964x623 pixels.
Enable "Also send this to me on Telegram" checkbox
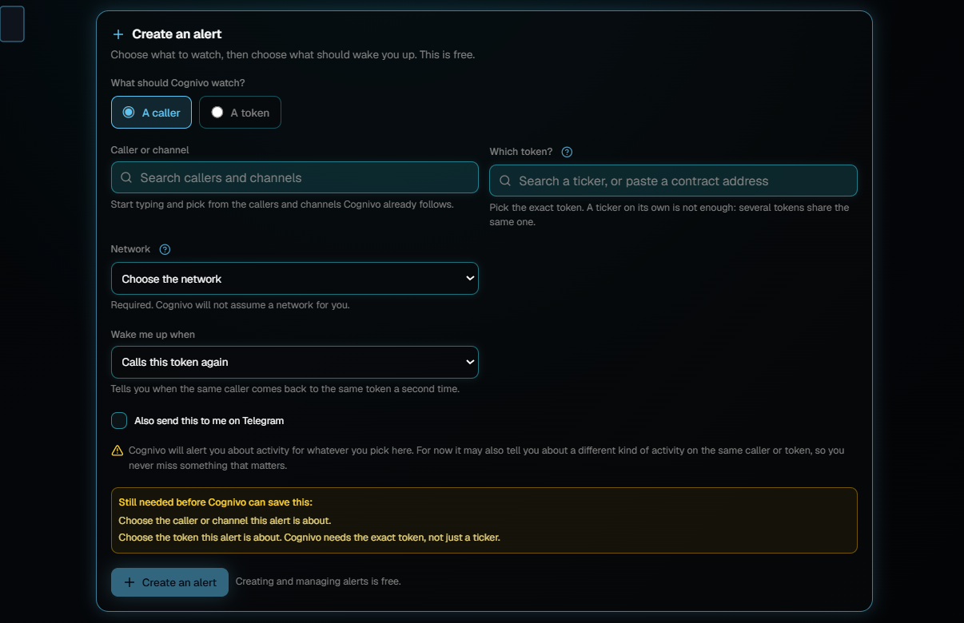point(119,421)
